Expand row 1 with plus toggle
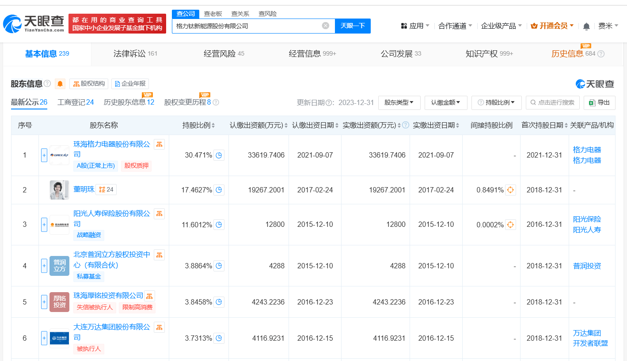Screen dimensions: 627x361 [44, 155]
